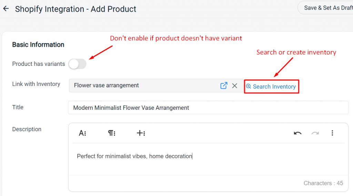
Task: Click the Shopify Integration - Add Product title
Action: (75, 9)
